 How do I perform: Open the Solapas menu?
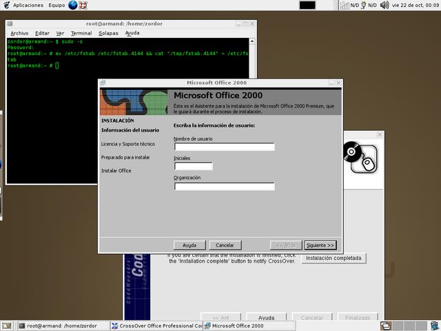click(108, 33)
